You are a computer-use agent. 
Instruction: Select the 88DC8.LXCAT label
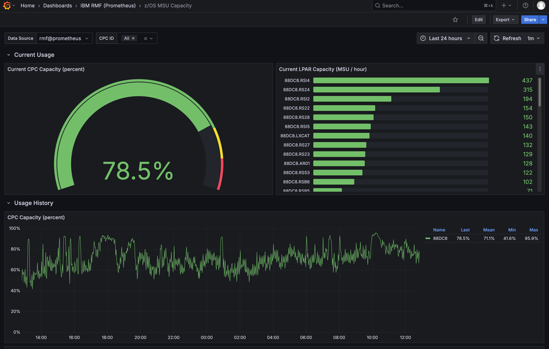pyautogui.click(x=295, y=136)
